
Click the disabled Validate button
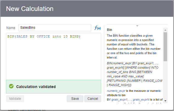(x=15, y=99)
